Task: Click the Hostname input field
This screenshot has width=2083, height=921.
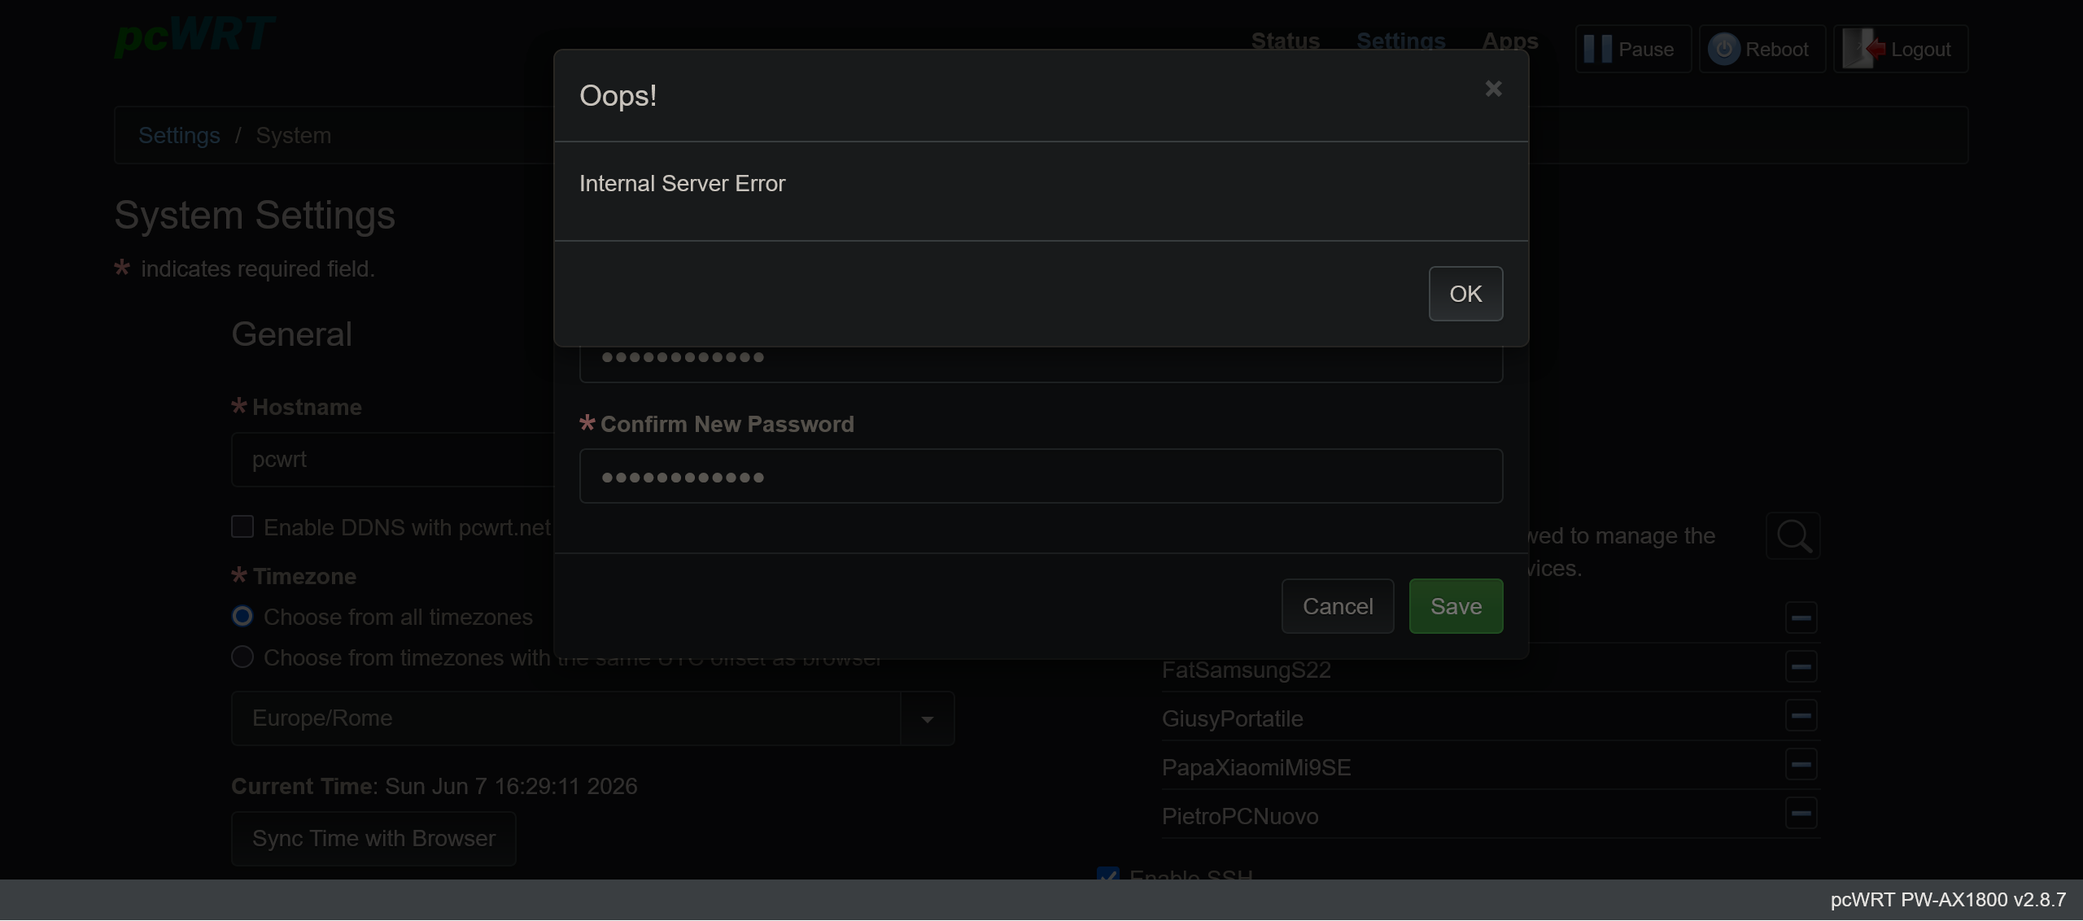Action: click(392, 460)
